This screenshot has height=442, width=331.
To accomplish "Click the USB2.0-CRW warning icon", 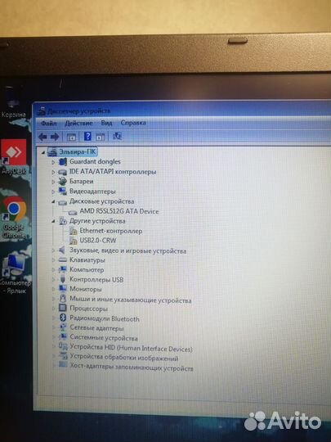I will (x=74, y=241).
